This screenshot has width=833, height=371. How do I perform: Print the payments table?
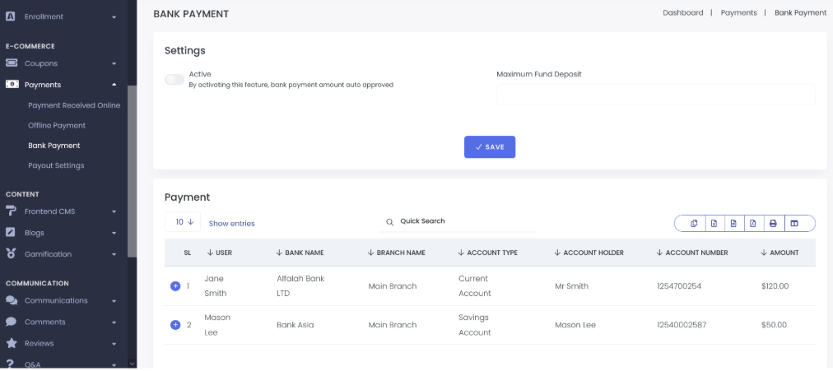tap(774, 224)
